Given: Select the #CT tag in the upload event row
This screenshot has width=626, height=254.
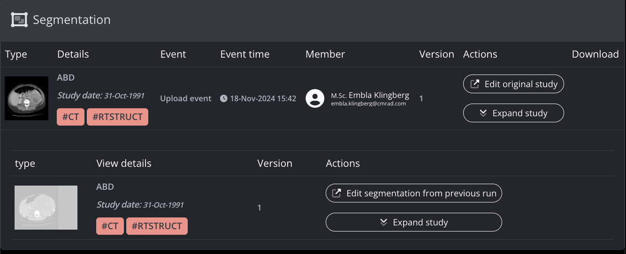Looking at the screenshot, I should click(70, 117).
